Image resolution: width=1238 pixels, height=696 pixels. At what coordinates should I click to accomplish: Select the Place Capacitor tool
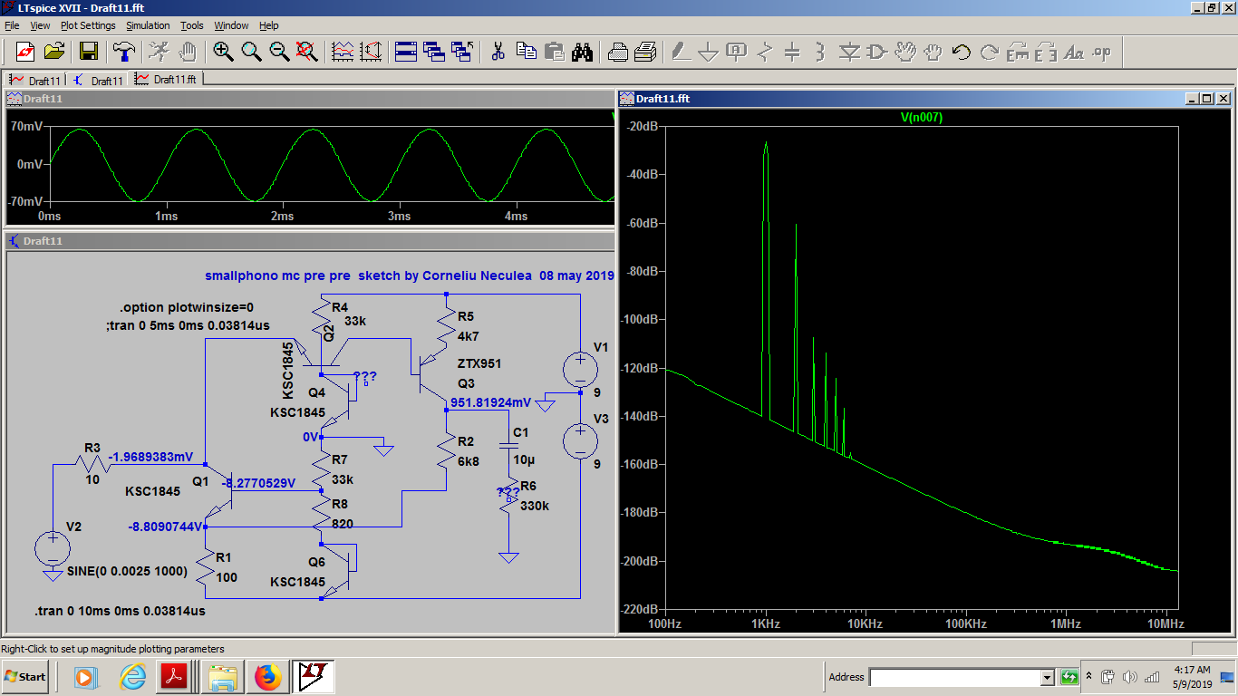(x=792, y=52)
